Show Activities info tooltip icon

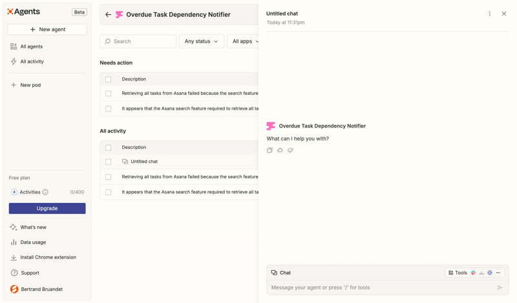pyautogui.click(x=45, y=192)
